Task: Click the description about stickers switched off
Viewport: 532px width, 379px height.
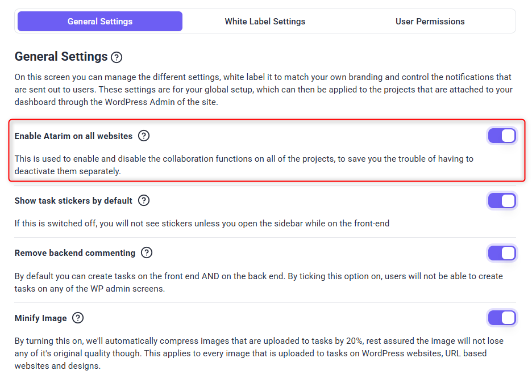Action: pos(202,224)
